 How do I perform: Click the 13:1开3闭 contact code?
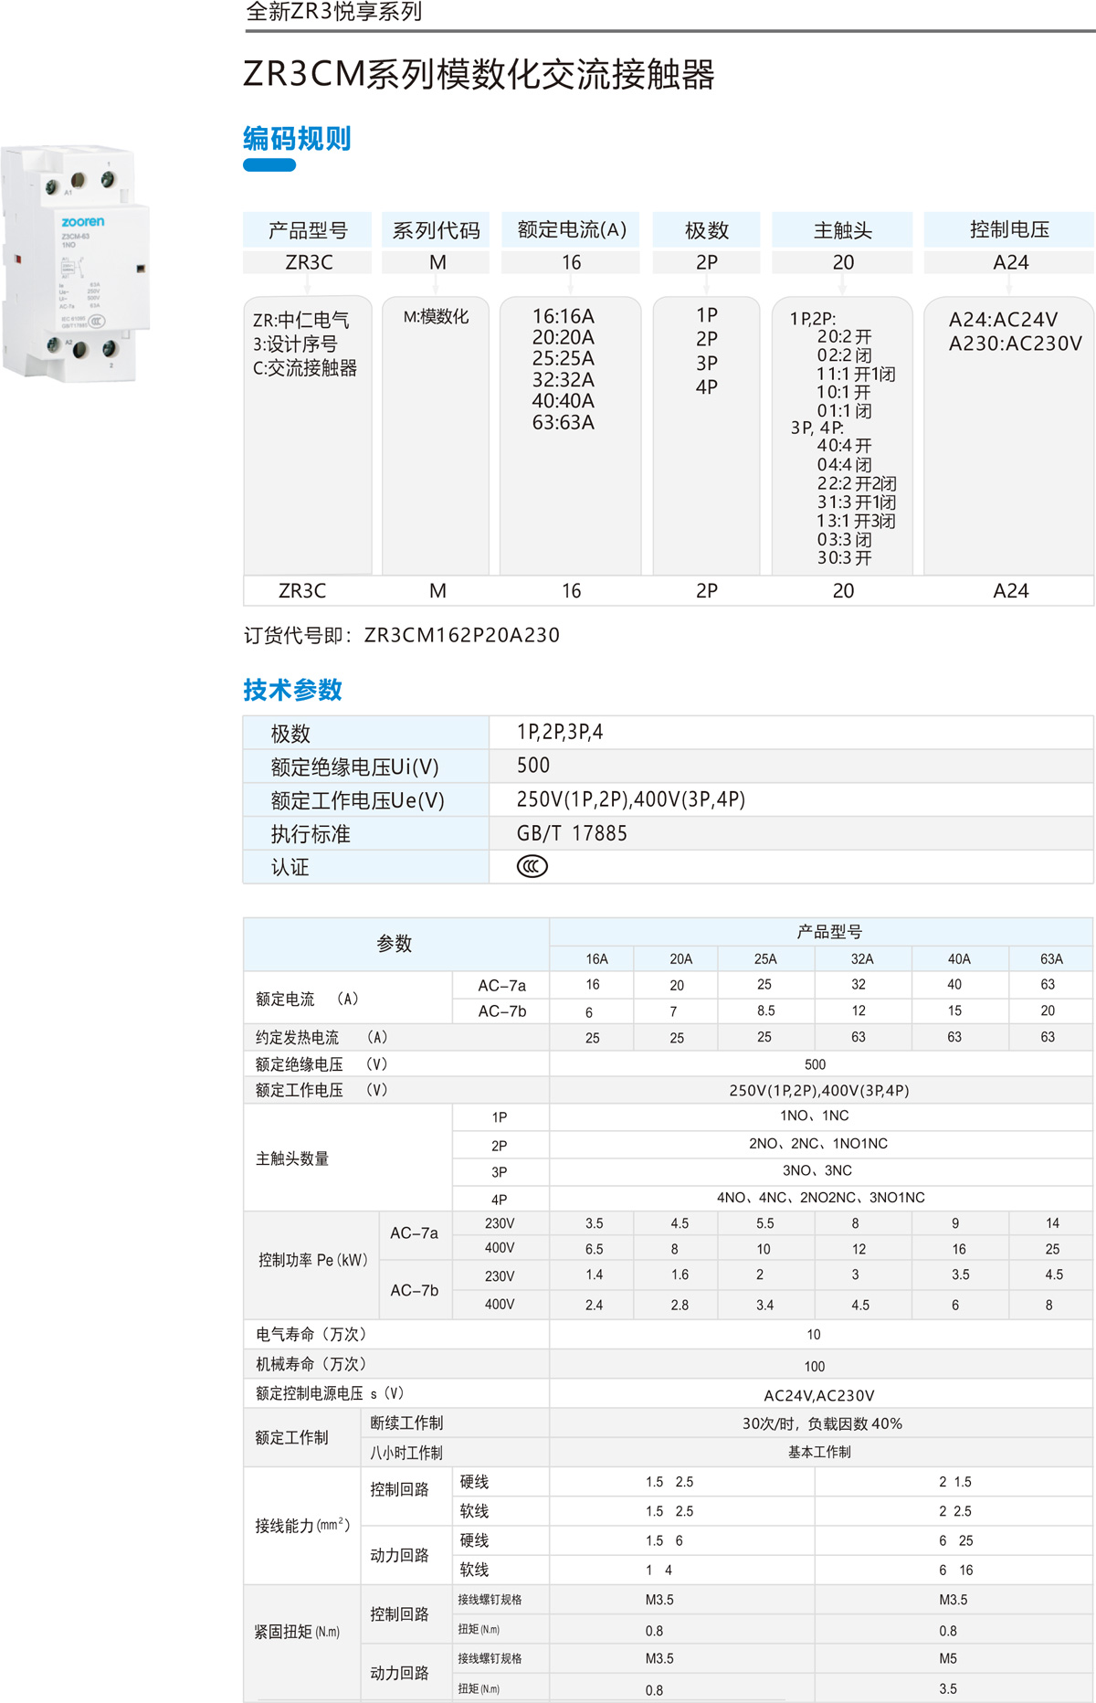[x=856, y=521]
